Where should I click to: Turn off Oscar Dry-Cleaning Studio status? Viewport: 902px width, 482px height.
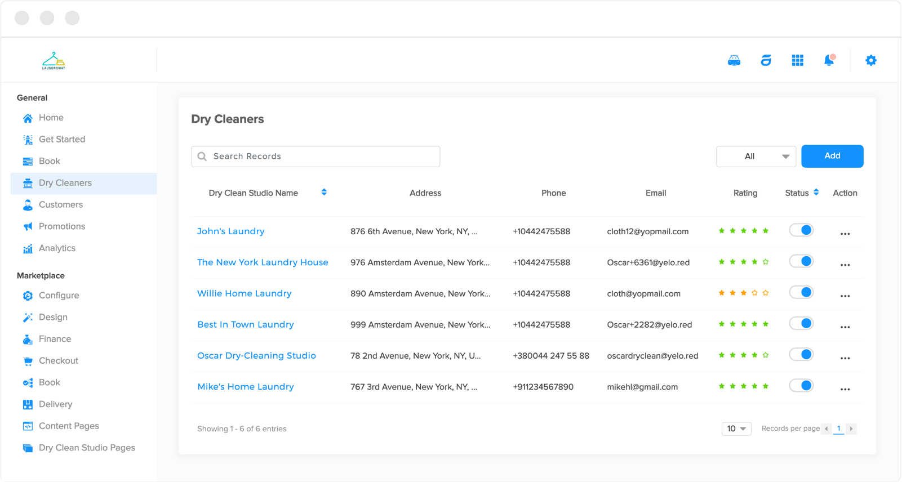801,355
